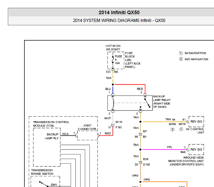Click the 'M204' connector label
The image size is (214, 187).
[x=172, y=124]
